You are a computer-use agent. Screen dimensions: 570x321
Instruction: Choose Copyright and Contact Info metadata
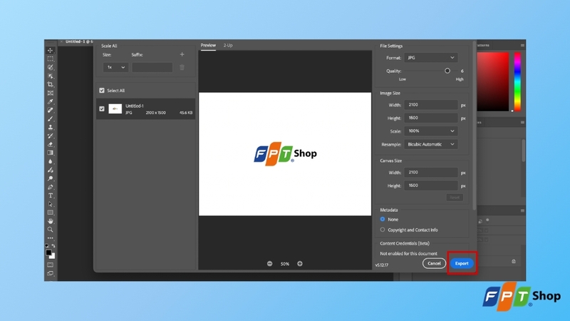pos(383,230)
